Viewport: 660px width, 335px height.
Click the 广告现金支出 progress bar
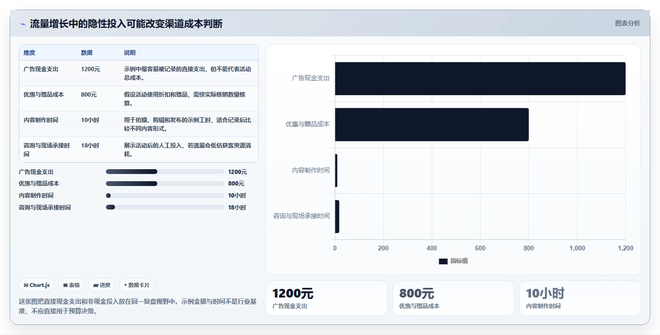[x=165, y=172]
